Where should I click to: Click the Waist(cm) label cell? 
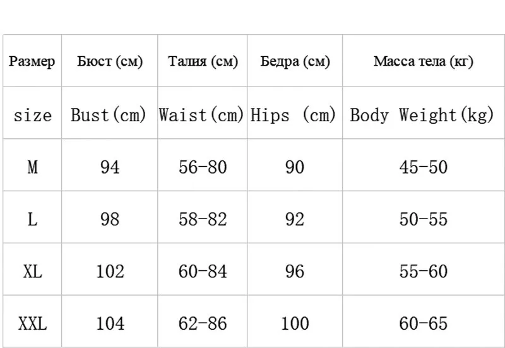pos(201,115)
